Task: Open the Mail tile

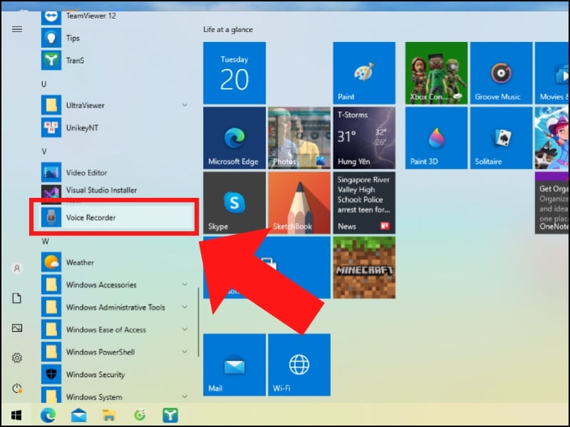Action: 234,365
